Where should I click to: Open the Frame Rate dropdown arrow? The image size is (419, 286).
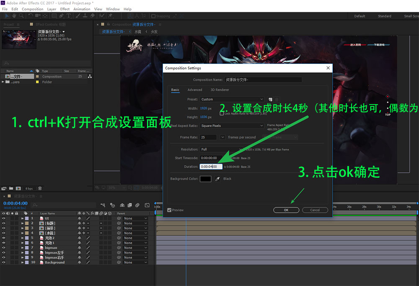point(222,137)
